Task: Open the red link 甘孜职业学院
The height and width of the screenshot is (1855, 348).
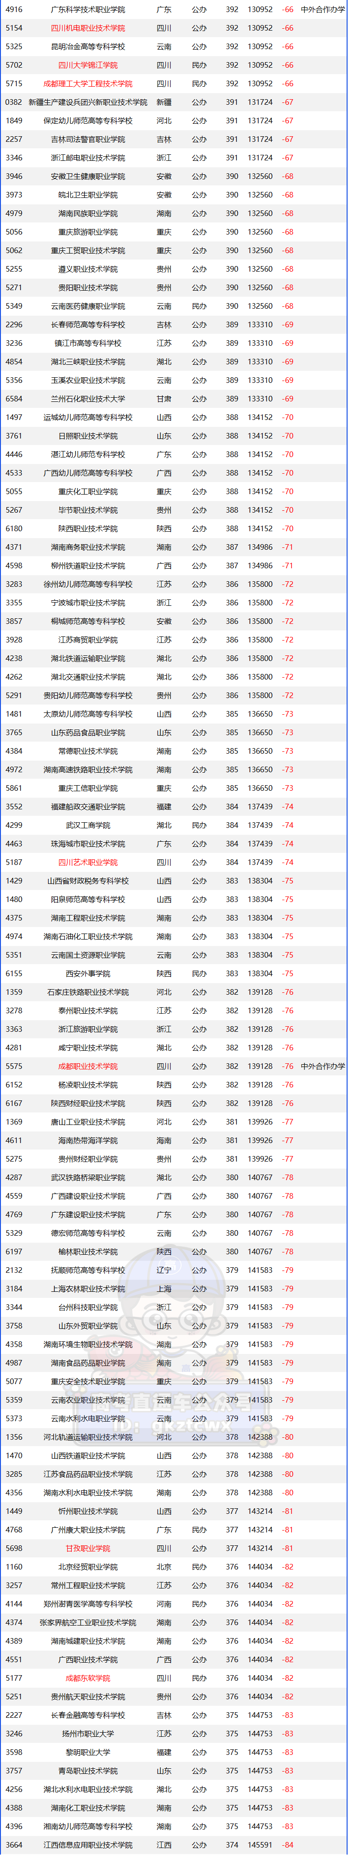Action: click(88, 1548)
